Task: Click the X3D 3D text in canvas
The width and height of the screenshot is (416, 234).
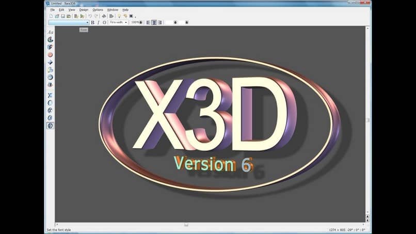Action: [x=214, y=114]
